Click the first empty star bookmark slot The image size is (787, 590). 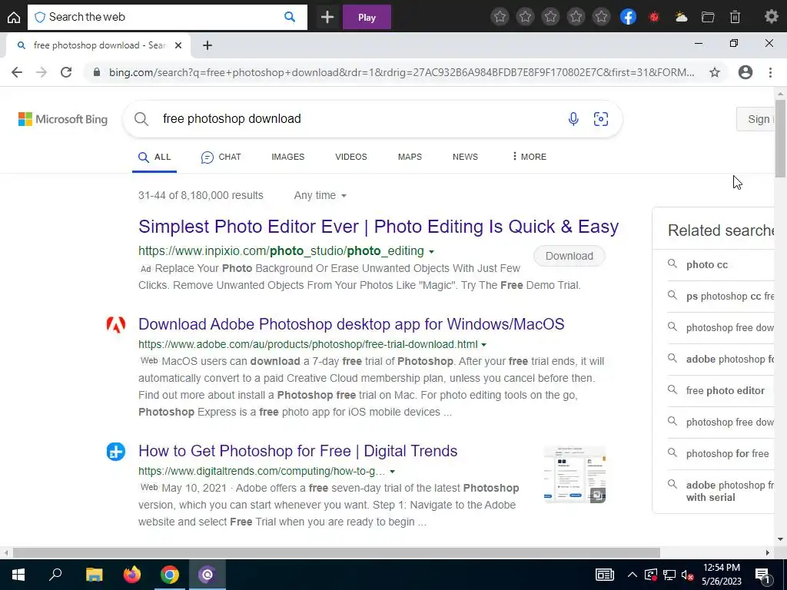pyautogui.click(x=500, y=17)
